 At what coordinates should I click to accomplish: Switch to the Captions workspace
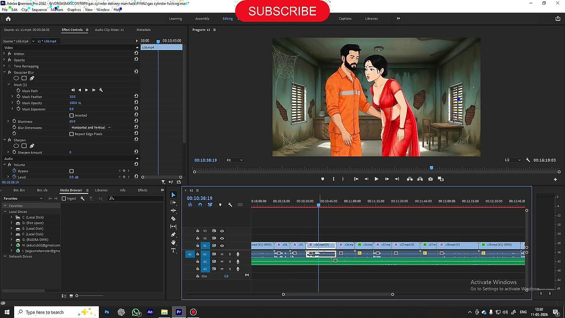click(345, 19)
